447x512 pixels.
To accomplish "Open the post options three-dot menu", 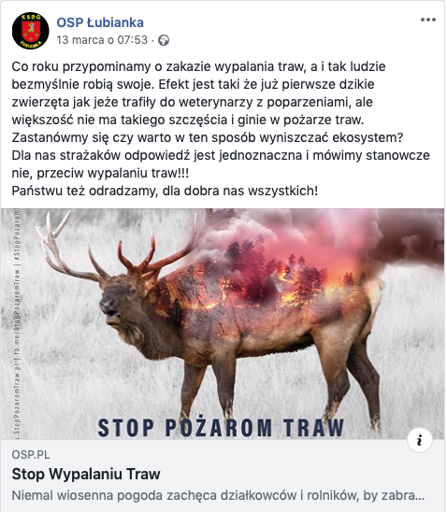I will coord(428,20).
